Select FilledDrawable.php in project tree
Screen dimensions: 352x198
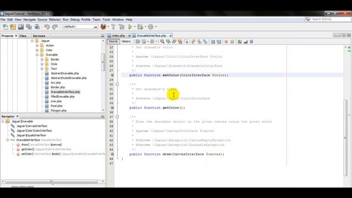click(62, 97)
